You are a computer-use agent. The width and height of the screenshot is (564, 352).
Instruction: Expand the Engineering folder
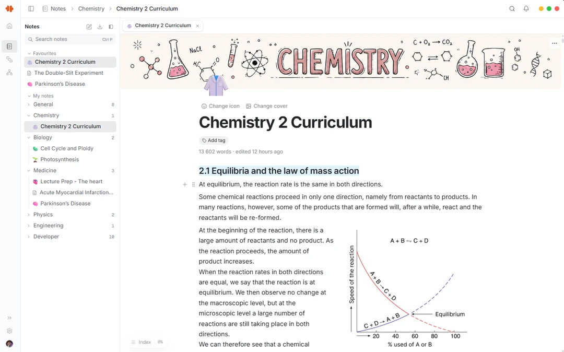click(29, 226)
